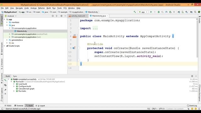Expand the Load build node
The image size is (201, 113).
(x=14, y=84)
